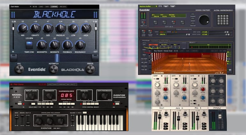Click the MODRATE knob in Blackhole
This screenshot has width=246, height=135.
[55, 45]
